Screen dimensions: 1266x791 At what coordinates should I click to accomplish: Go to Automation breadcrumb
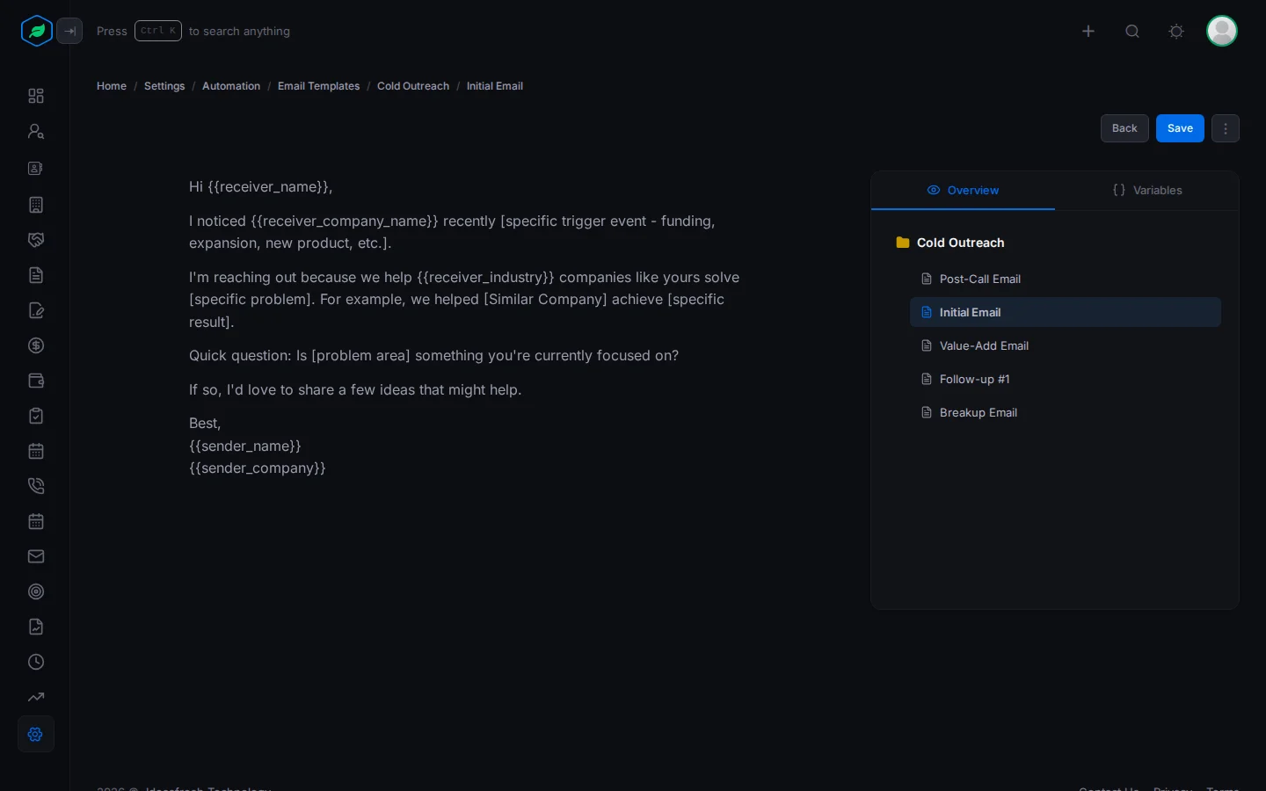click(x=231, y=86)
